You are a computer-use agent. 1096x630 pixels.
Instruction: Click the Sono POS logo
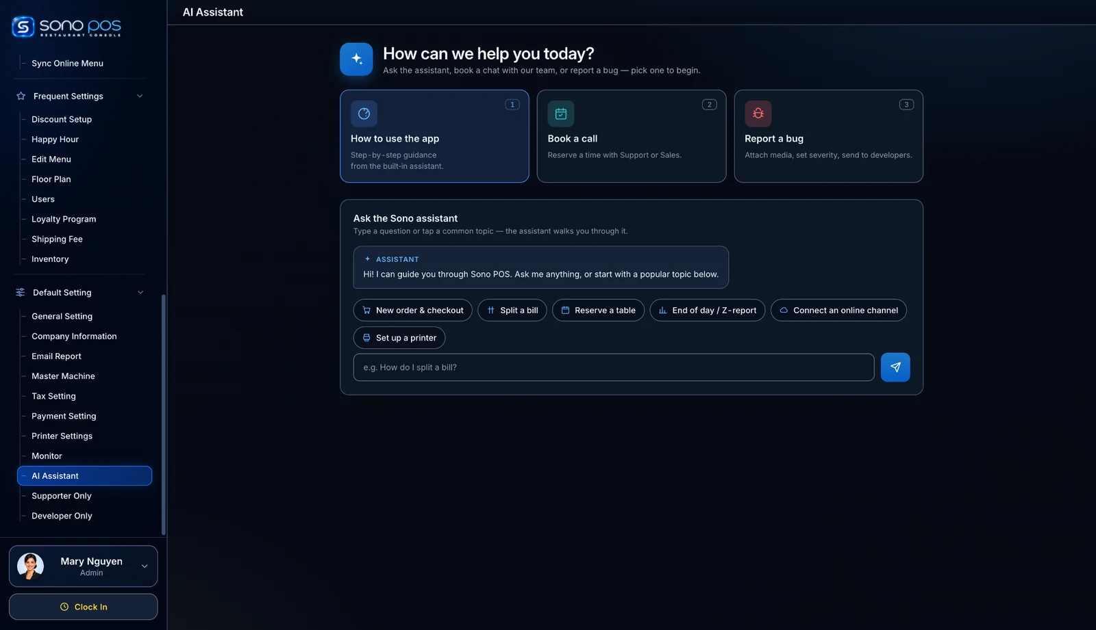[66, 27]
